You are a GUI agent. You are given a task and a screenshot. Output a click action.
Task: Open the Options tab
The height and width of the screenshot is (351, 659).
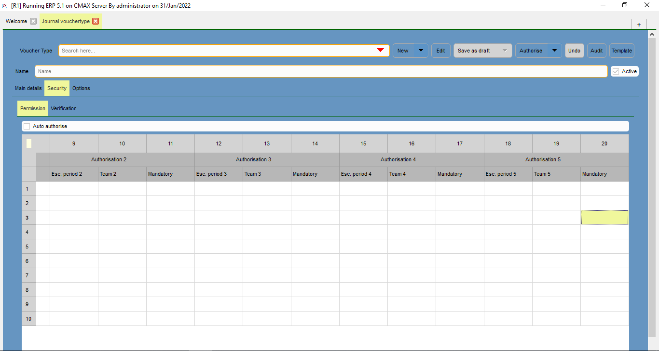[81, 88]
